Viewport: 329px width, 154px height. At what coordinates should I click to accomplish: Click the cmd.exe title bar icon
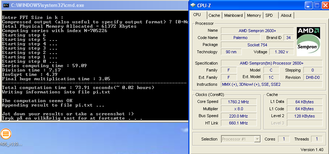[6, 5]
